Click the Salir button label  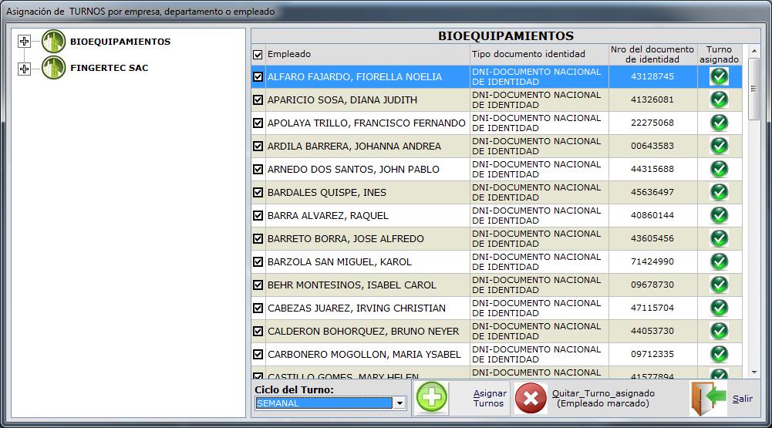tap(743, 399)
